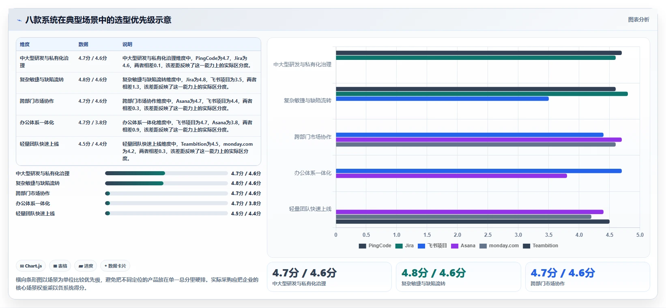The width and height of the screenshot is (666, 308).
Task: Toggle 飞书项目 series in chart legend
Action: pyautogui.click(x=432, y=246)
